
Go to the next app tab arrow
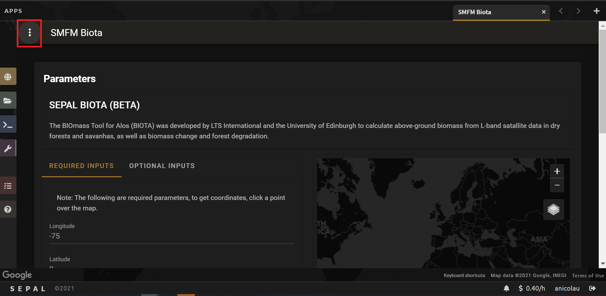578,11
